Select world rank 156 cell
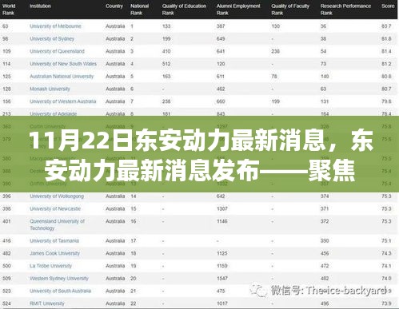This screenshot has height=309, width=399. tap(6, 101)
